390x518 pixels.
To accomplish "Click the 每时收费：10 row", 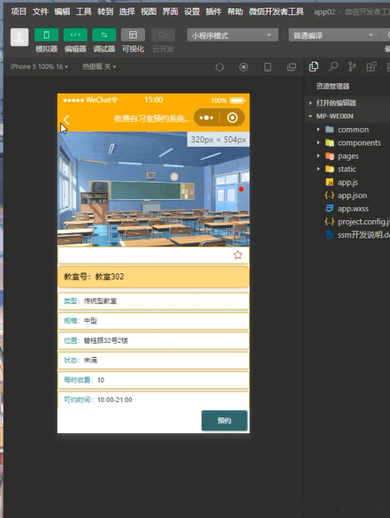I will tap(153, 380).
